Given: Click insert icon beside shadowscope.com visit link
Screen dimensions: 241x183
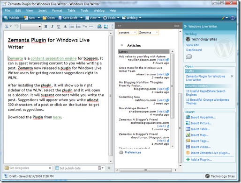Looking at the screenshot, I should coord(167,112).
